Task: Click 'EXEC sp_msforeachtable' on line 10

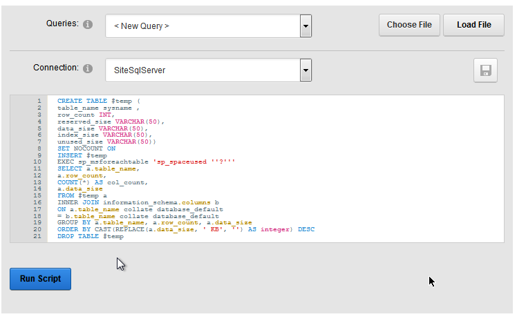Action: click(103, 162)
